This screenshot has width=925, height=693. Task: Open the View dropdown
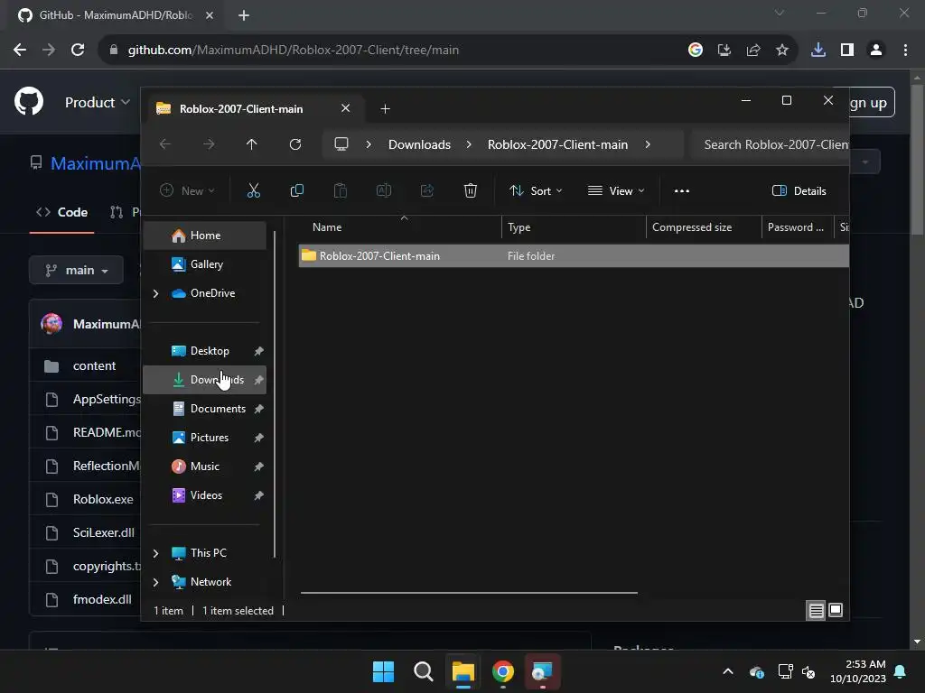(x=616, y=190)
